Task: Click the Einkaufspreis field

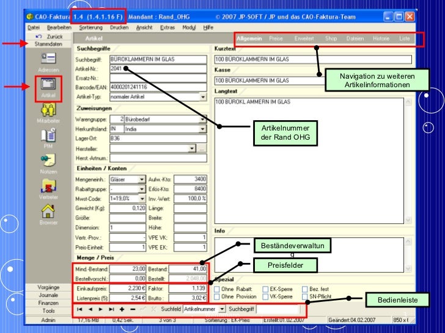Action: pos(127,288)
